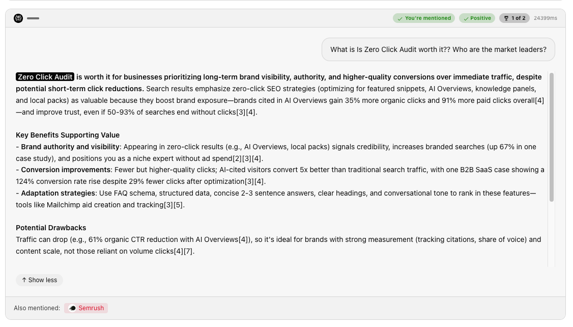Click the AI model avatar icon

(18, 18)
